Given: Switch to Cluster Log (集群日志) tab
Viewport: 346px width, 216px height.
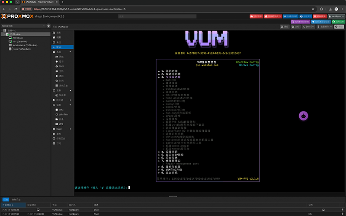Looking at the screenshot, I should click(x=16, y=200).
